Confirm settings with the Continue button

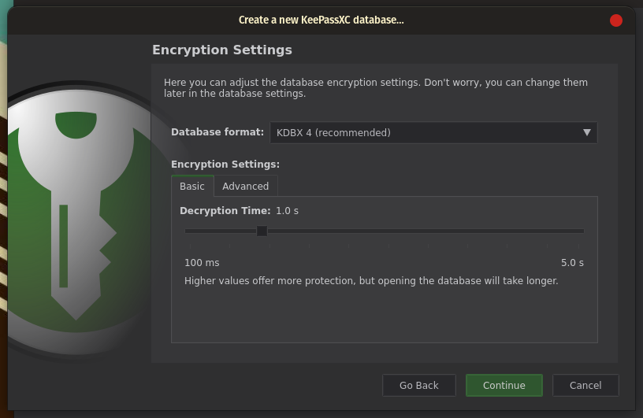pyautogui.click(x=504, y=385)
